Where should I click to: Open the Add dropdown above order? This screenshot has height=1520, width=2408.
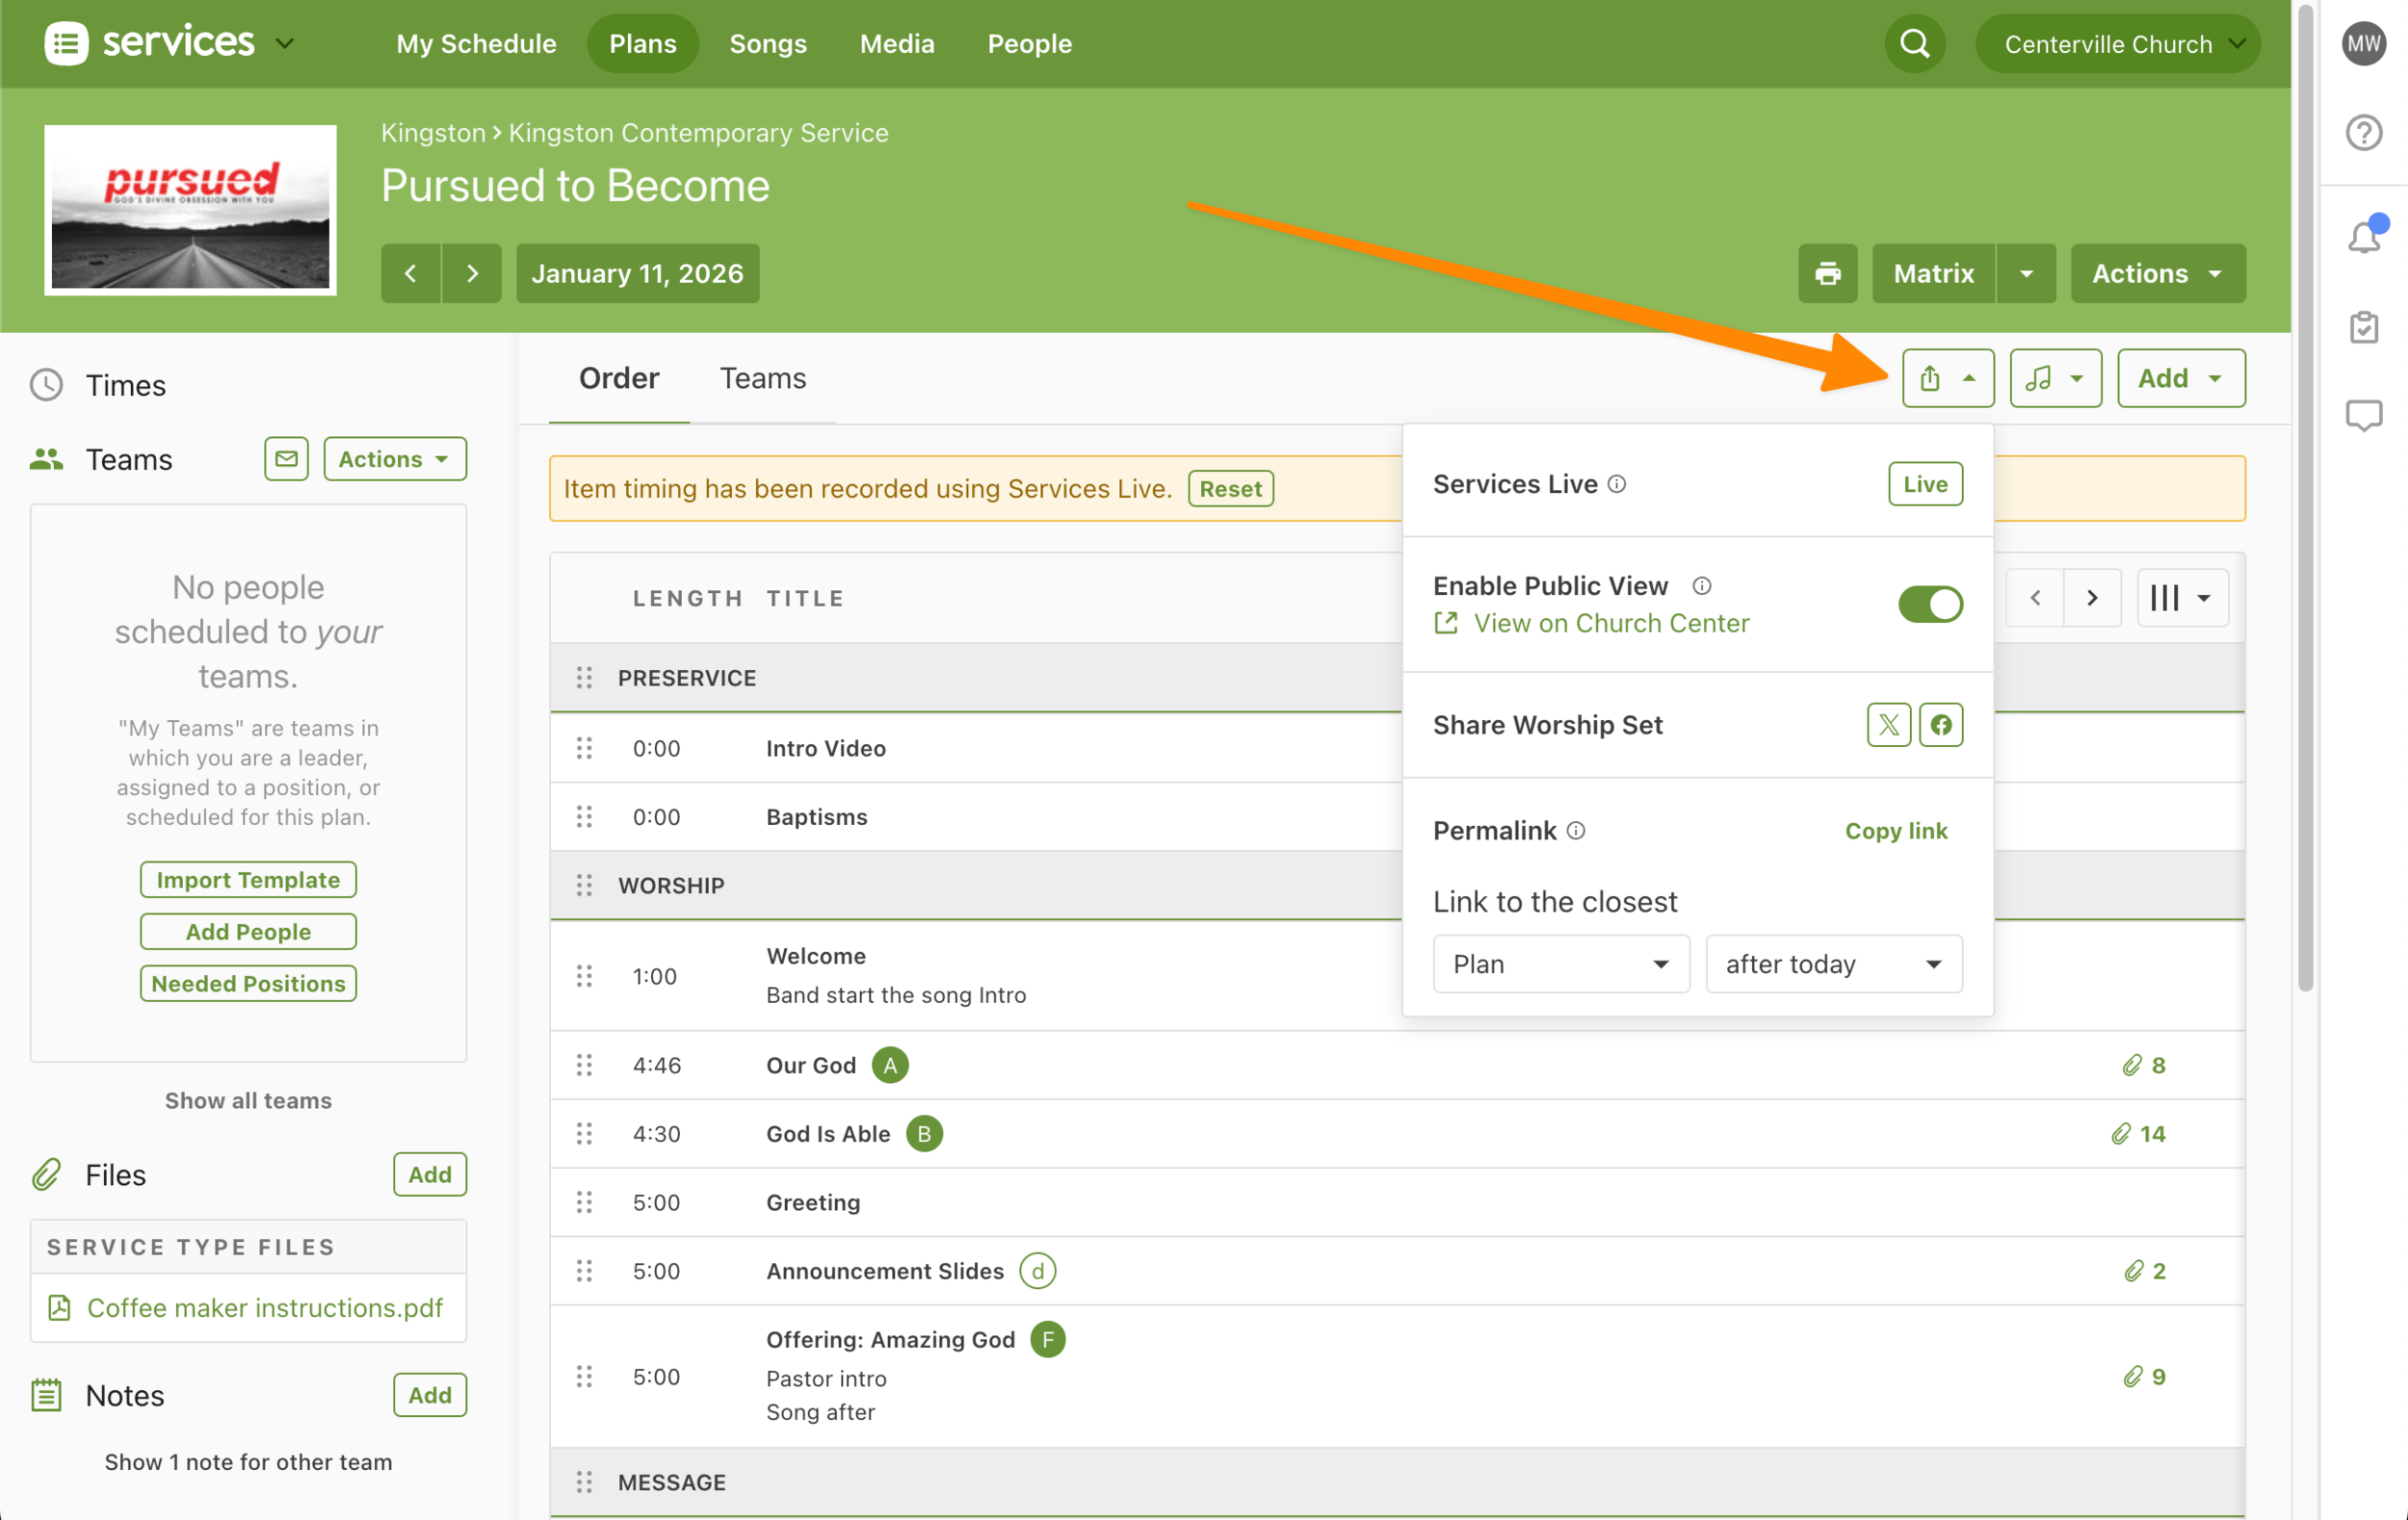(x=2180, y=377)
